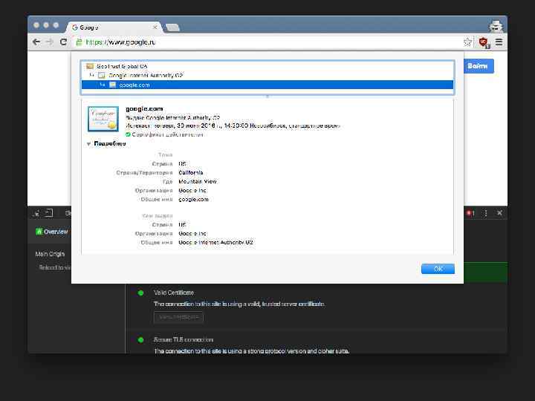Click the Valid Certificate heading
This screenshot has height=401, width=535.
coord(174,293)
